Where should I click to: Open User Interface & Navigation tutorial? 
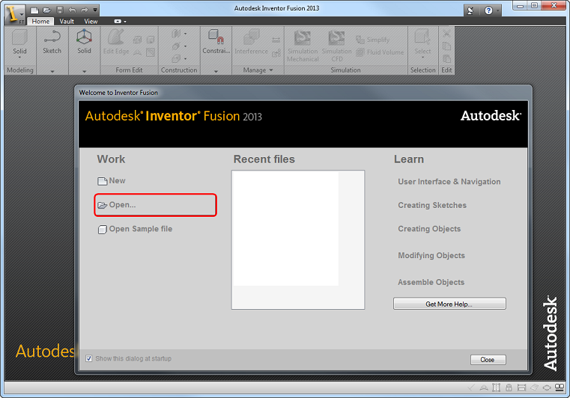point(449,182)
